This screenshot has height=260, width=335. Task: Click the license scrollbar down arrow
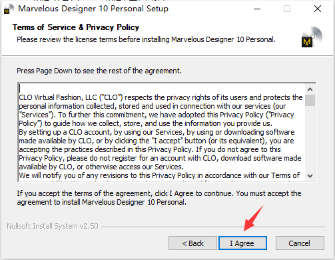click(310, 176)
